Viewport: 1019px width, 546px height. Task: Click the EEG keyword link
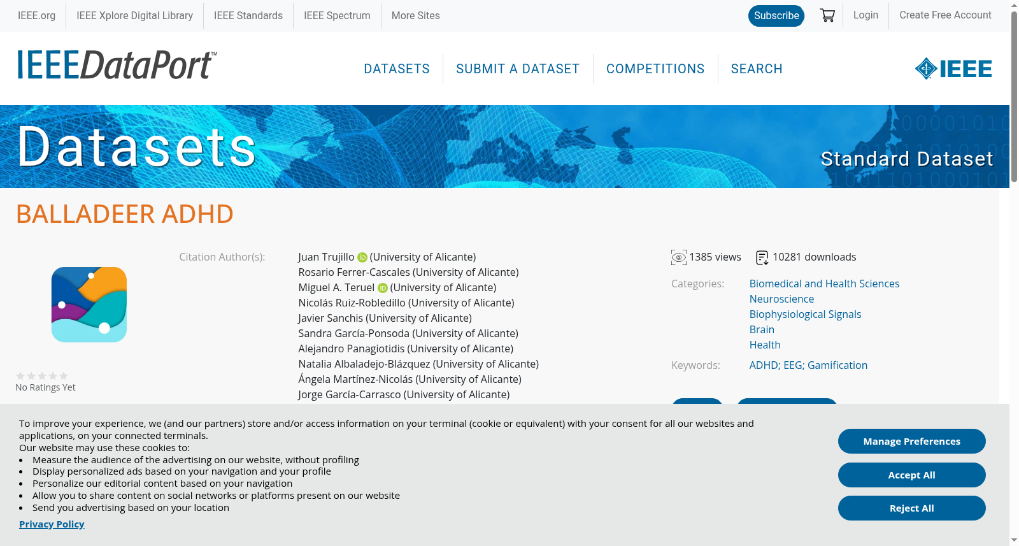[x=793, y=365]
